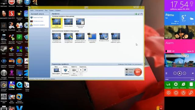
Task: Open the 'Вид' menu
Action: [x=46, y=10]
